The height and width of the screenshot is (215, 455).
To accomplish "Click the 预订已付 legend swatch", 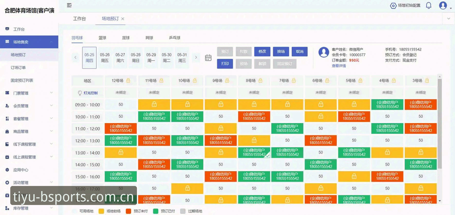I will coord(156,211).
